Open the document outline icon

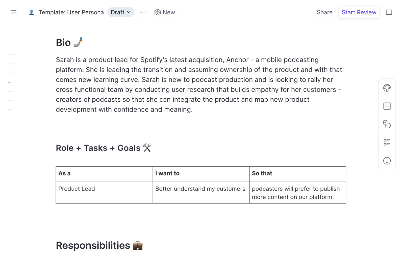coord(387,142)
